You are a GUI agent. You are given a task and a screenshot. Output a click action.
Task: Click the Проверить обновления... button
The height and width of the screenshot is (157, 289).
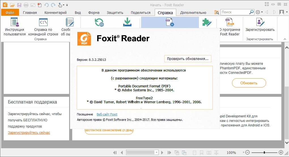188,59
